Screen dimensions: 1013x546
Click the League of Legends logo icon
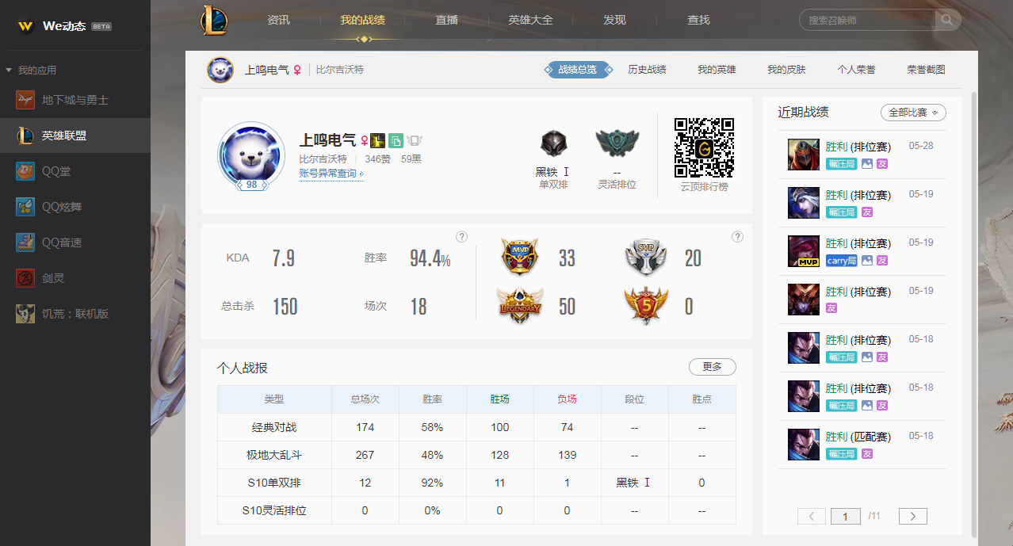click(x=214, y=20)
